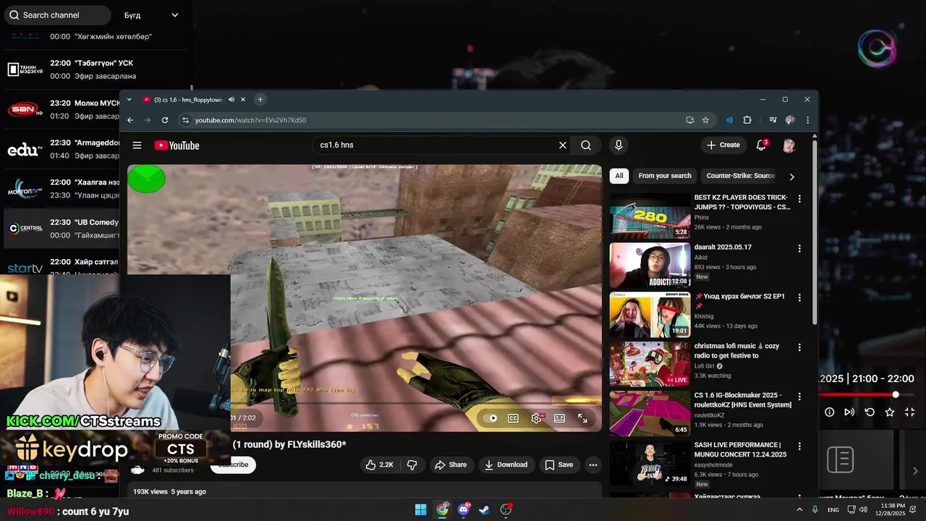This screenshot has width=926, height=521.
Task: Toggle video closed captions
Action: click(x=513, y=418)
